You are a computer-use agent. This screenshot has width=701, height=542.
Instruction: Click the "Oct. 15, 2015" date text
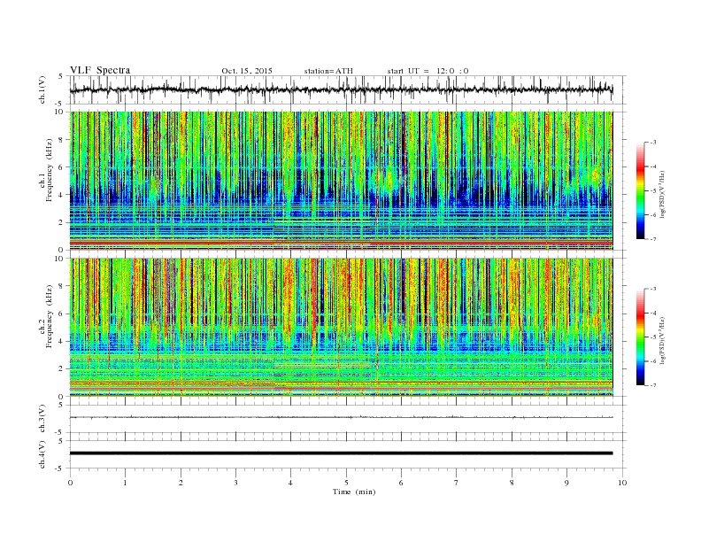(247, 71)
